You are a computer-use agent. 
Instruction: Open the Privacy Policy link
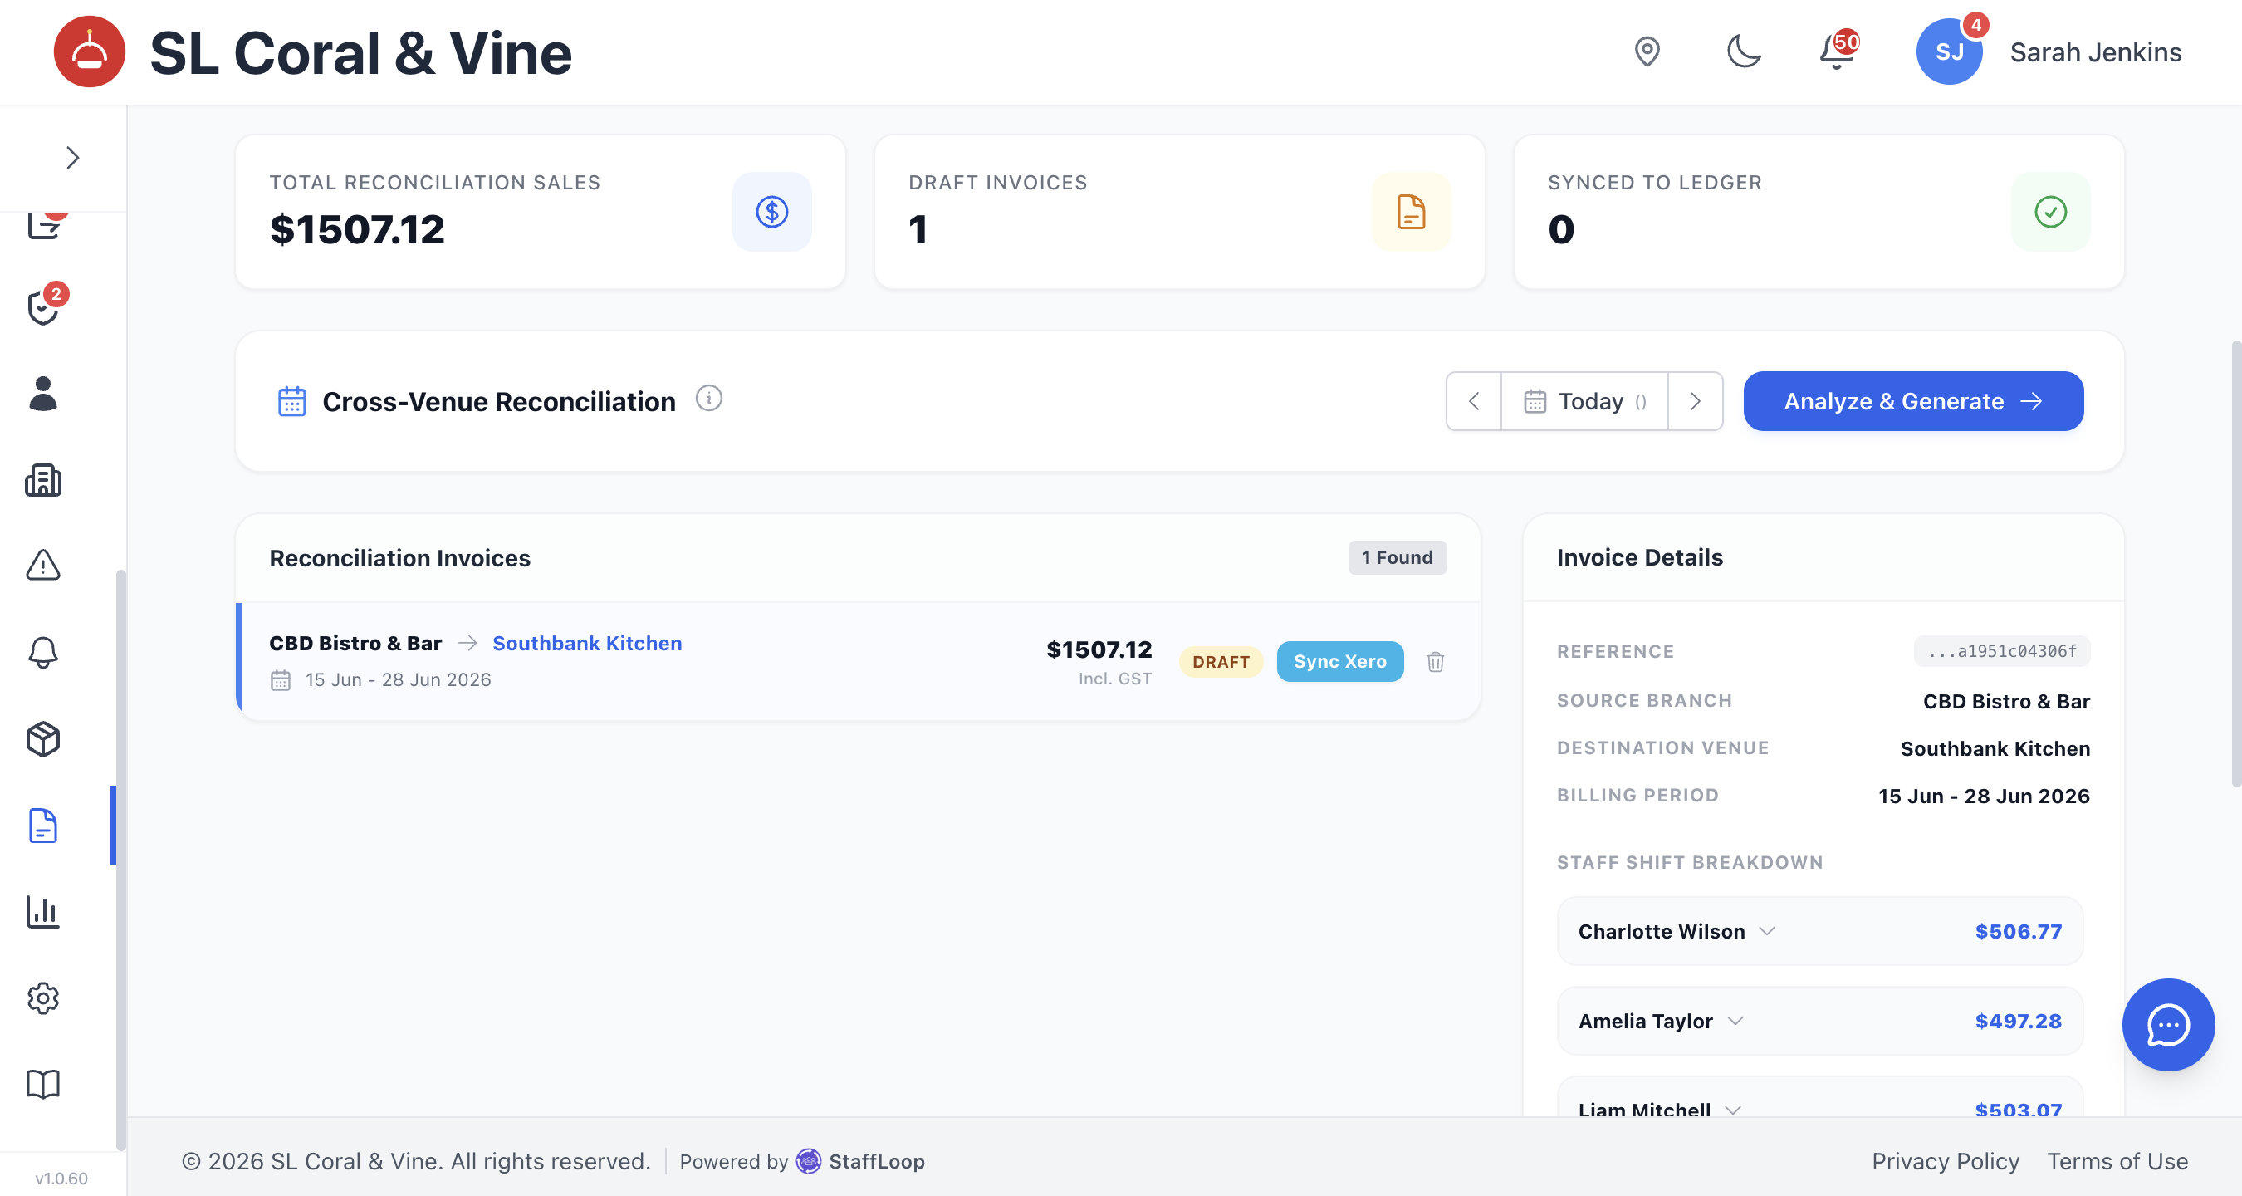pyautogui.click(x=1946, y=1161)
